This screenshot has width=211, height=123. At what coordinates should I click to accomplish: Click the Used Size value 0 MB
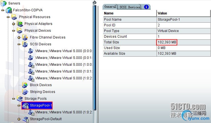[161, 48]
